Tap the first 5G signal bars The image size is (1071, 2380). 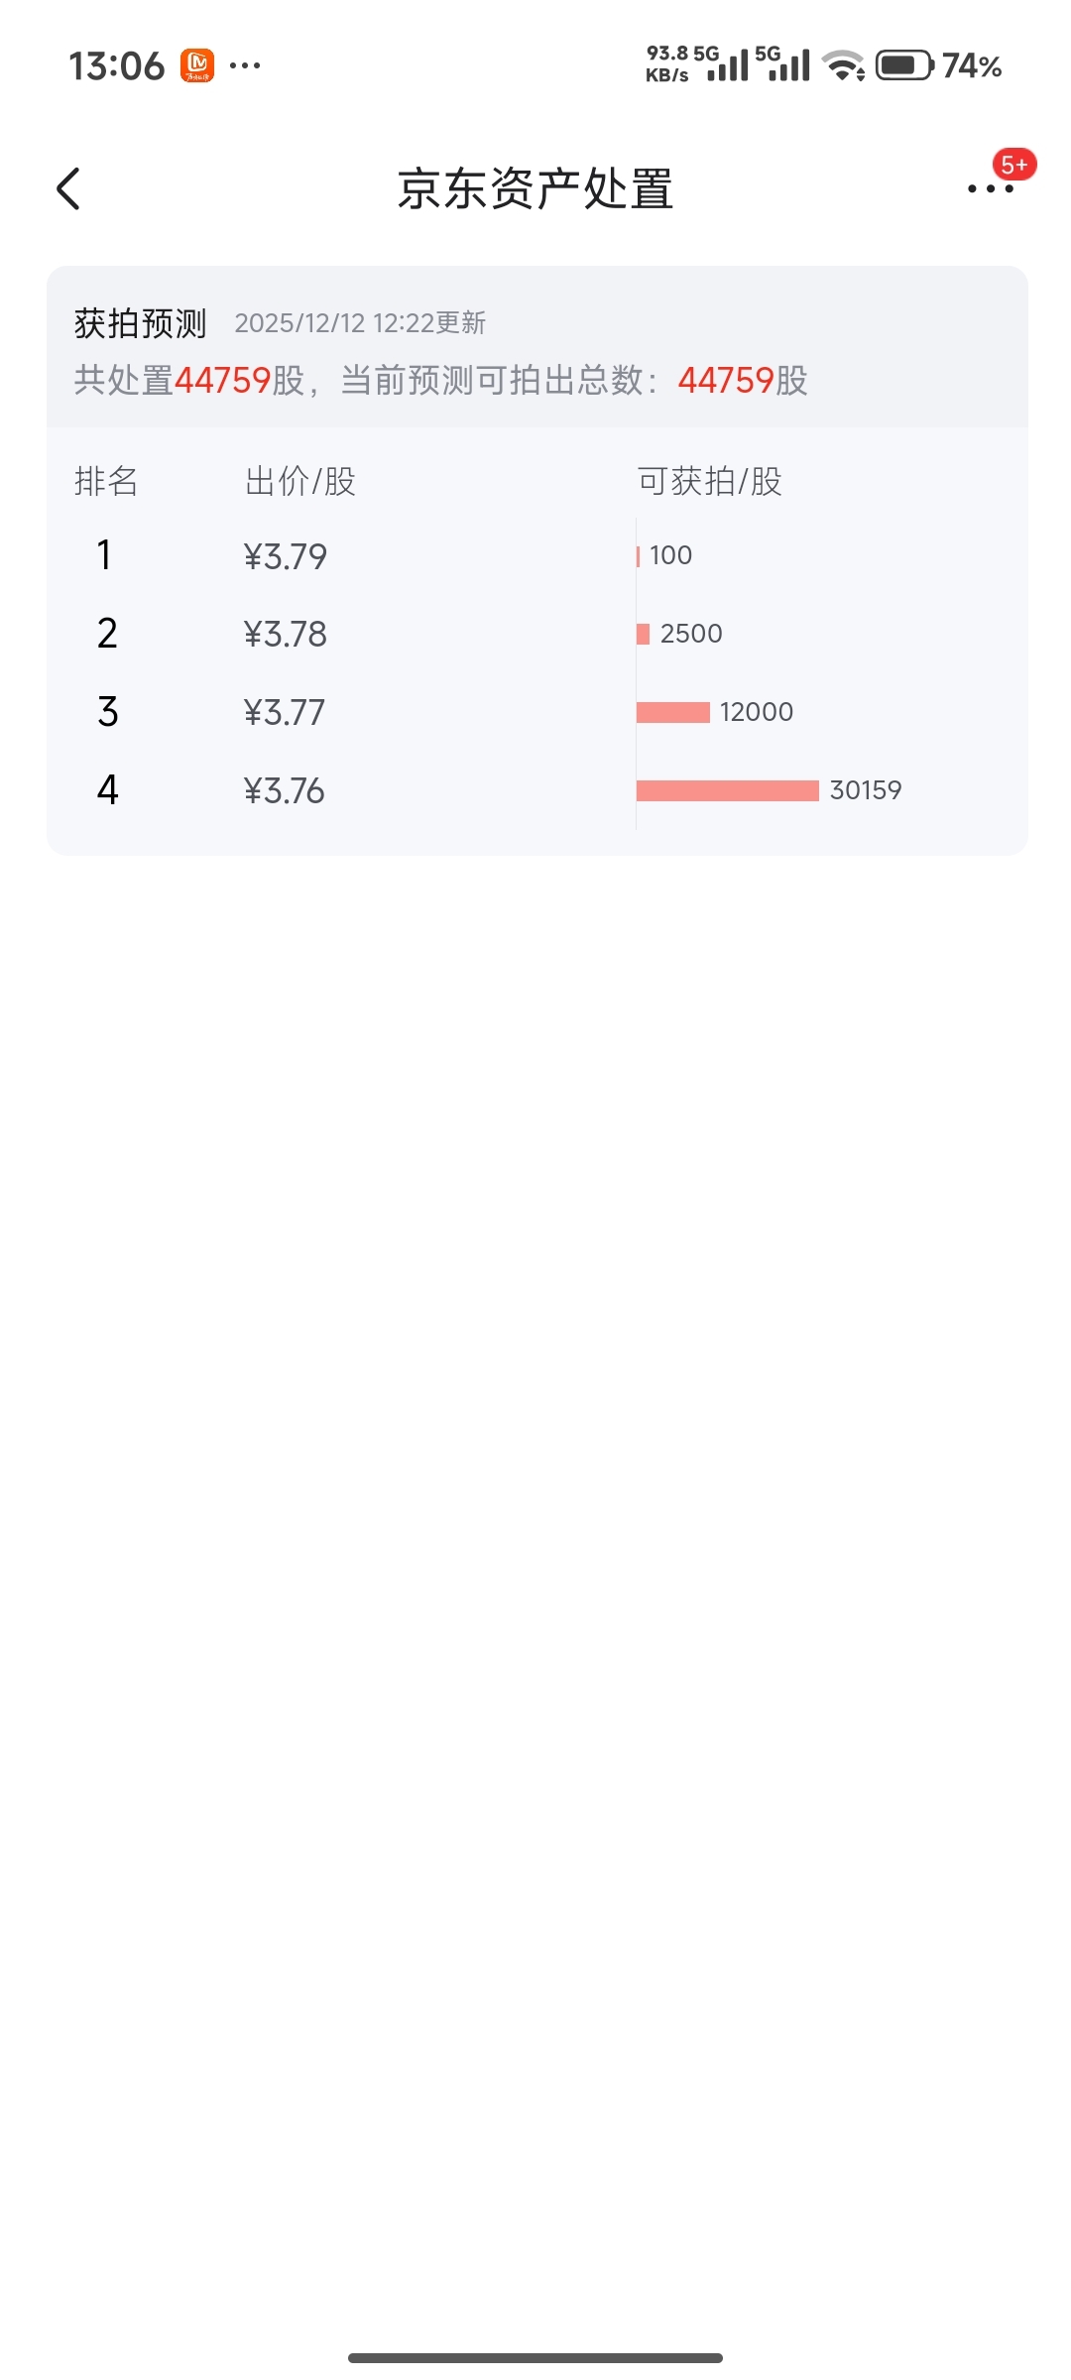pos(729,65)
